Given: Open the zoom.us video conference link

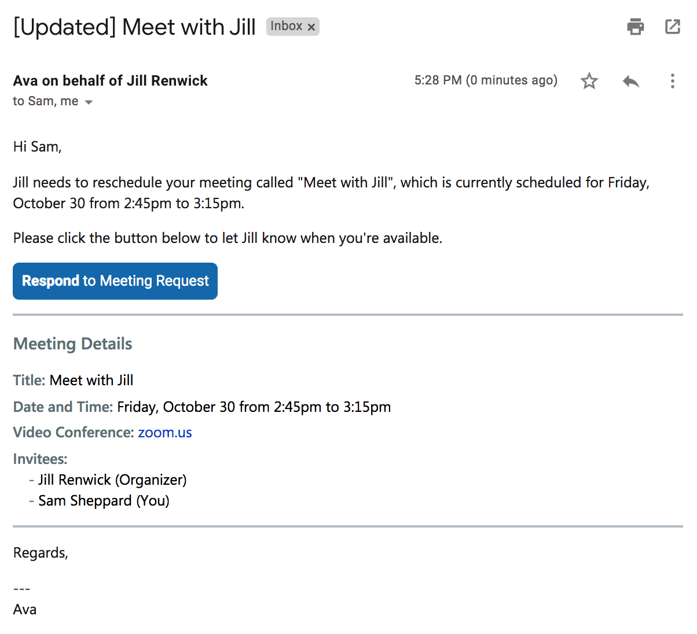Looking at the screenshot, I should tap(165, 433).
